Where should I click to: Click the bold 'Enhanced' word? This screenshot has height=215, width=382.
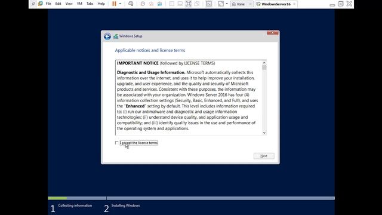135,106
